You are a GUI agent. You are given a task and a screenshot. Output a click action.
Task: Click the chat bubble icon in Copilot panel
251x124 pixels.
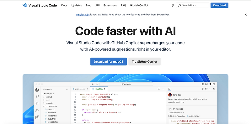(x=169, y=89)
